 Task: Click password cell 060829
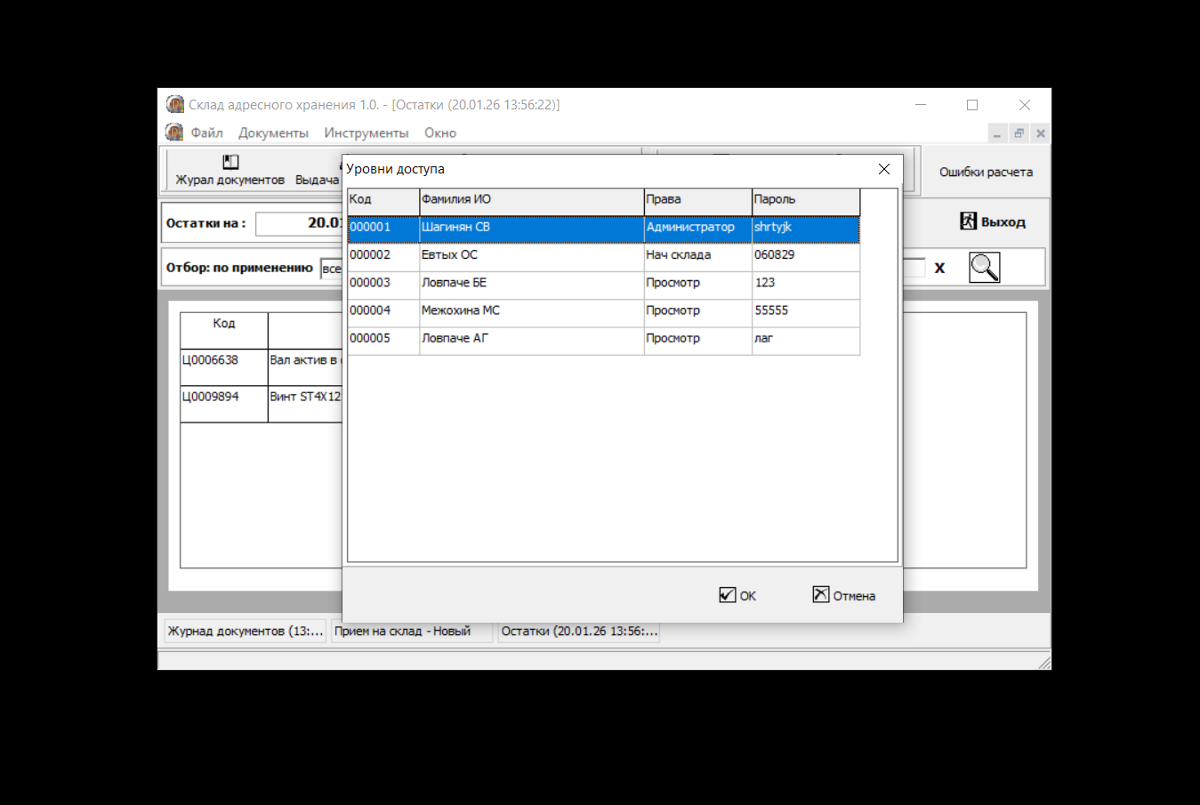click(x=806, y=257)
